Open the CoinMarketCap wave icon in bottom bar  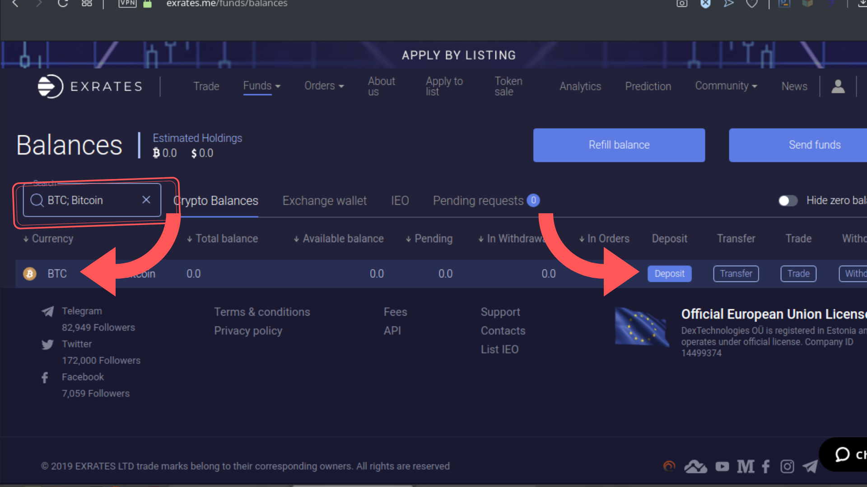695,466
